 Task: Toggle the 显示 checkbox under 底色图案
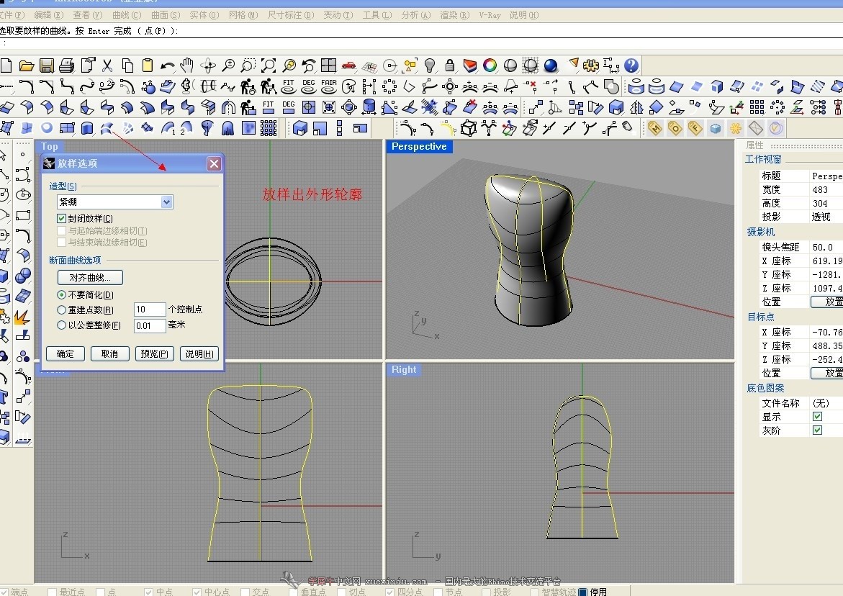(x=817, y=417)
